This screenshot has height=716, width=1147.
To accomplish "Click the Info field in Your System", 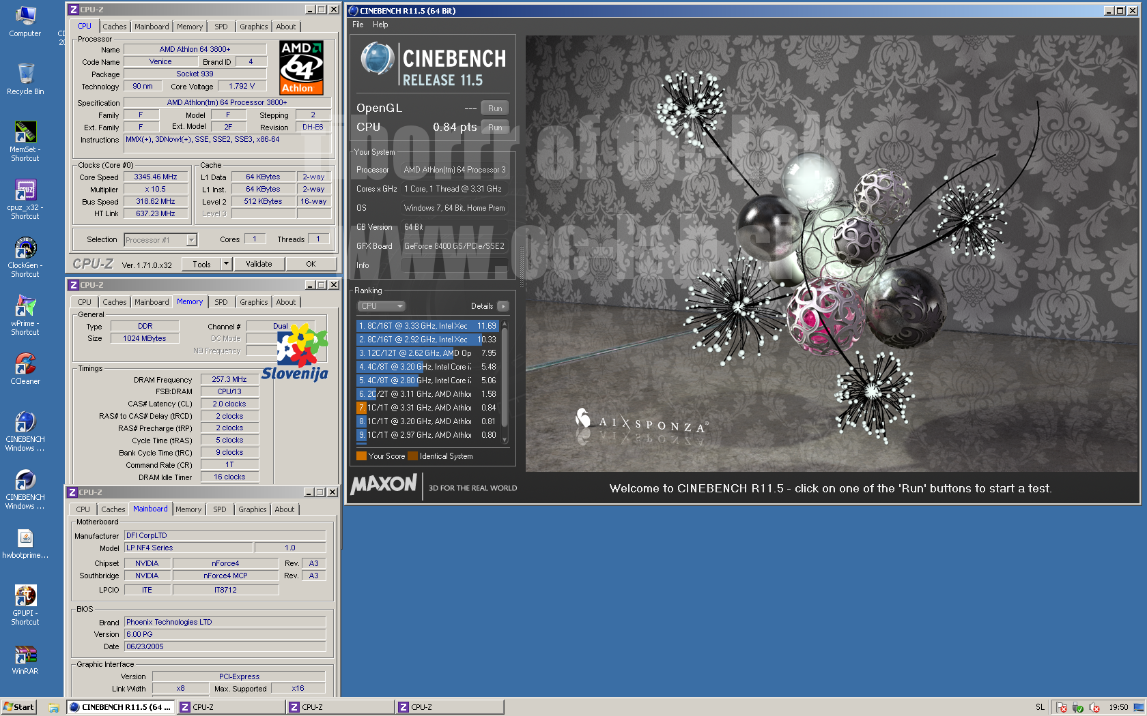I will [454, 265].
